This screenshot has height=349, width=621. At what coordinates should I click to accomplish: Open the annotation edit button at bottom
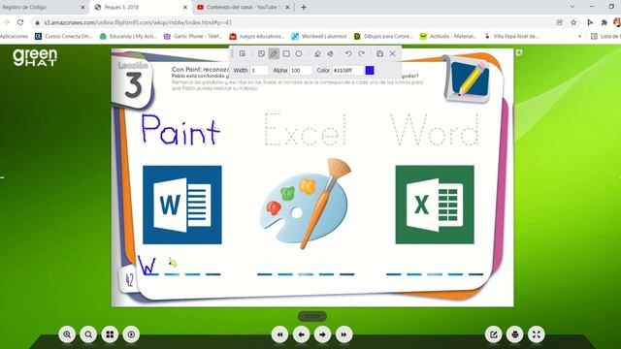(x=494, y=334)
